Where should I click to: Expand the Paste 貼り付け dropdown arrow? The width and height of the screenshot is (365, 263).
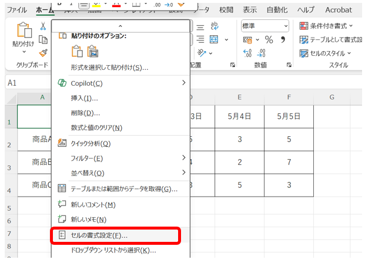click(24, 52)
